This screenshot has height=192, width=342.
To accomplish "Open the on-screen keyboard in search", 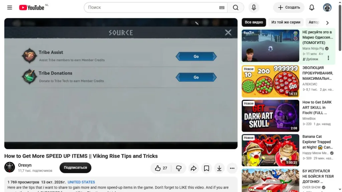I will click(222, 8).
